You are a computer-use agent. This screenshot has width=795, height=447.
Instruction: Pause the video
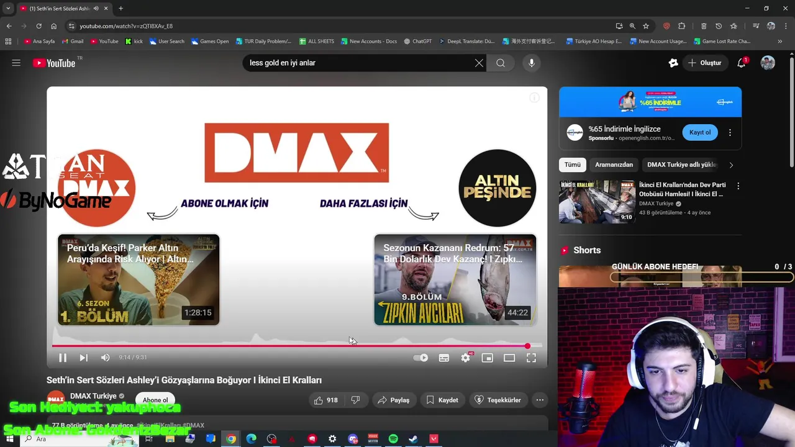coord(63,358)
